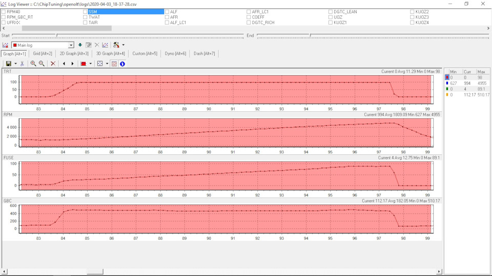The height and width of the screenshot is (276, 492).
Task: Check the DGTC_LEAN checkbox
Action: click(x=331, y=12)
